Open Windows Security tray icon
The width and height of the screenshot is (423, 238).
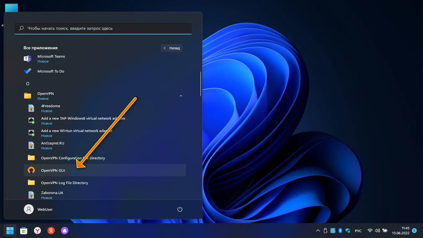[x=348, y=231]
